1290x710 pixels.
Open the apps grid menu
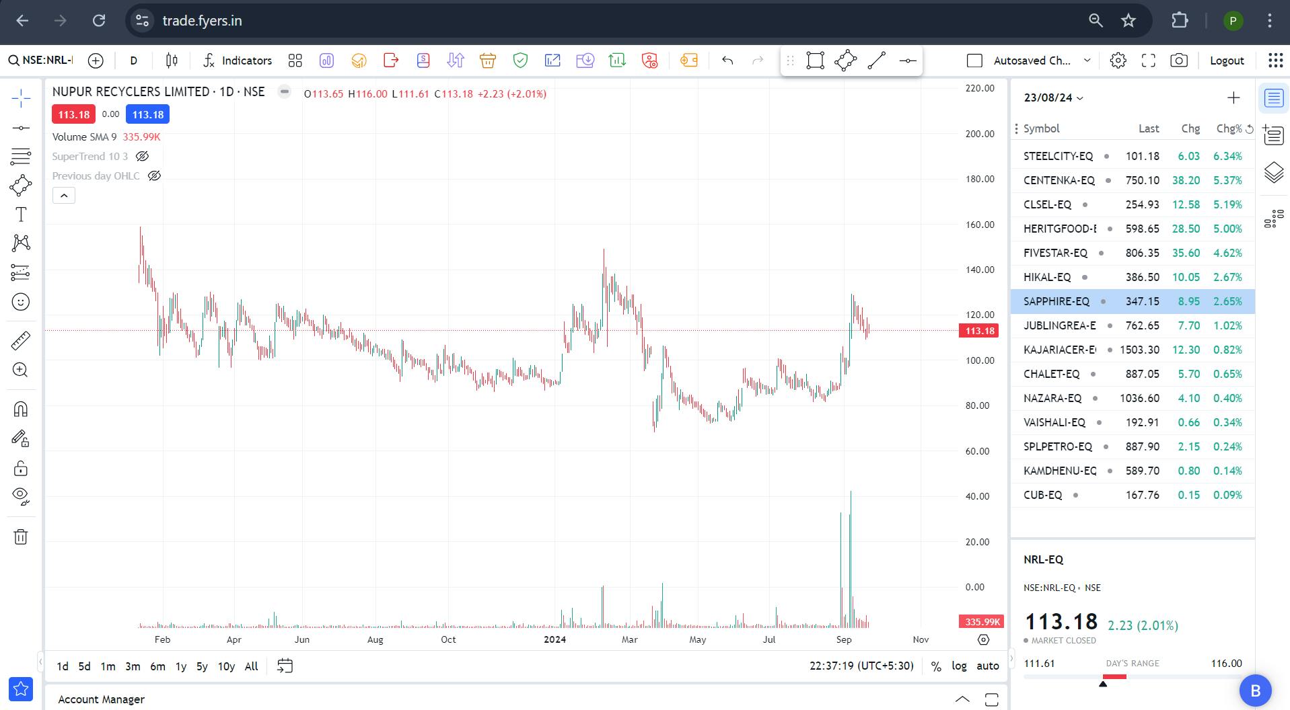[x=1275, y=61]
